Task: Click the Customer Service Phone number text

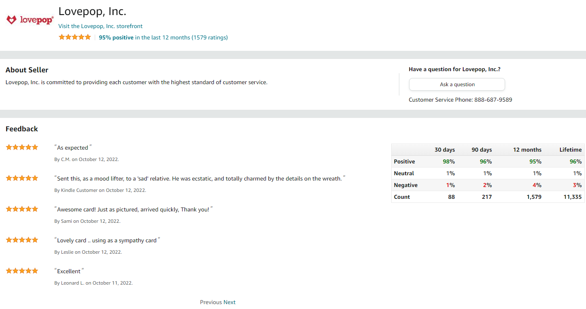Action: [x=460, y=100]
